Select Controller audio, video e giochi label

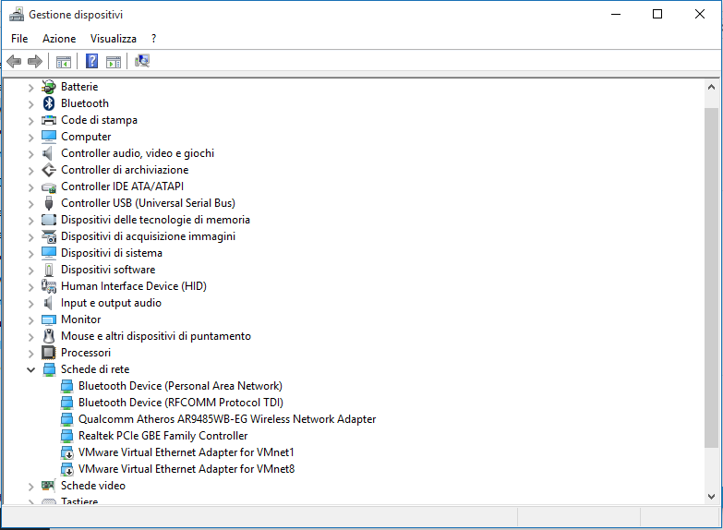click(138, 153)
